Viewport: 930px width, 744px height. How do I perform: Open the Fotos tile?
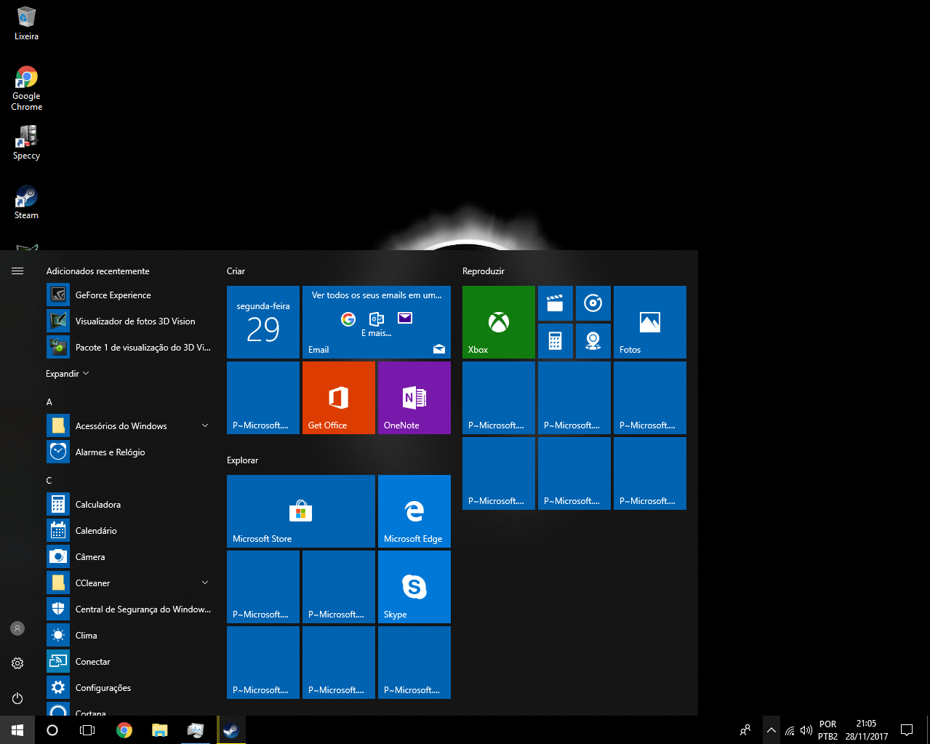pos(650,322)
